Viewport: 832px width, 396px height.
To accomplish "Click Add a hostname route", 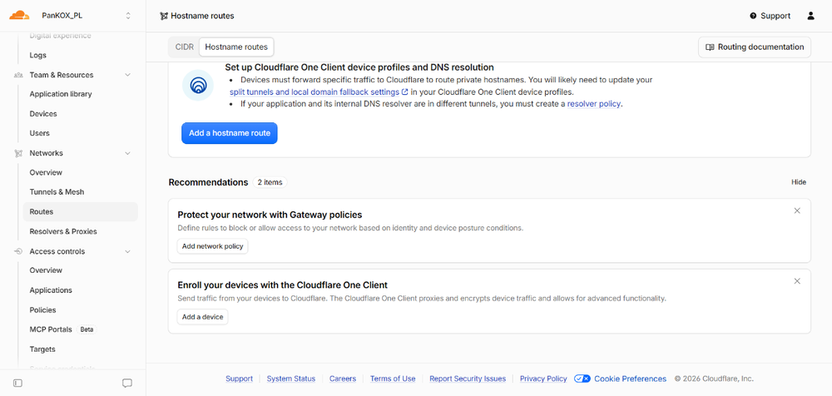I will tap(230, 133).
